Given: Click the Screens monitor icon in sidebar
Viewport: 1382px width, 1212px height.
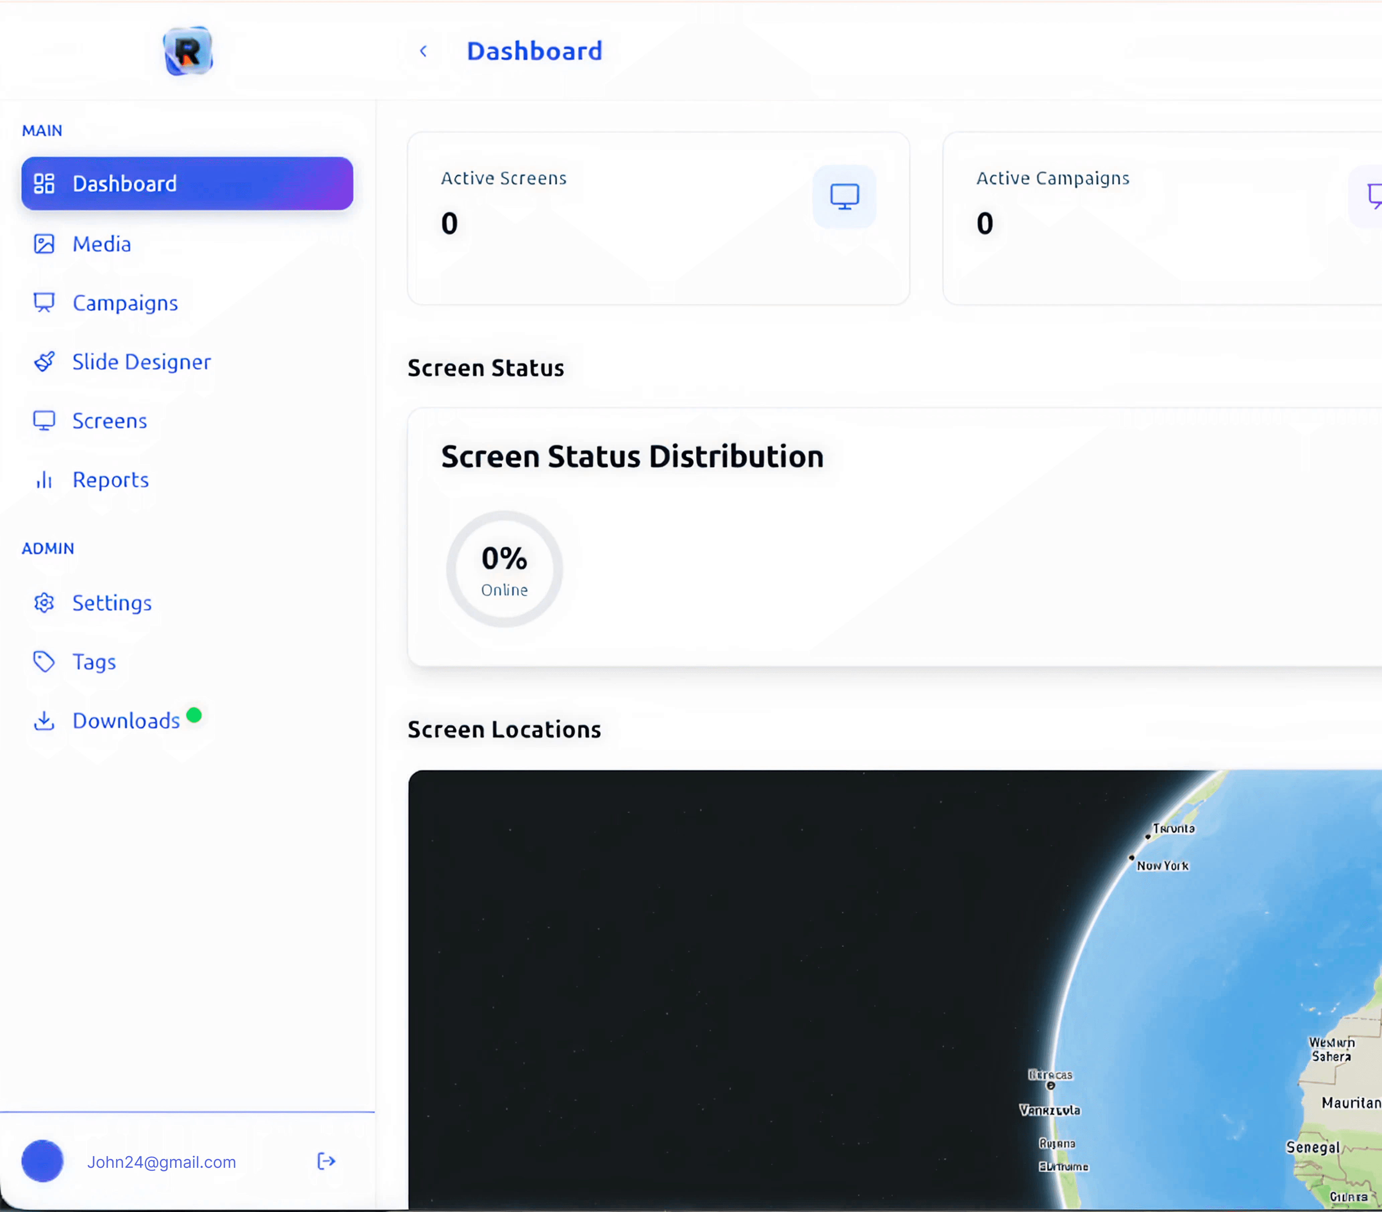Looking at the screenshot, I should pos(45,420).
